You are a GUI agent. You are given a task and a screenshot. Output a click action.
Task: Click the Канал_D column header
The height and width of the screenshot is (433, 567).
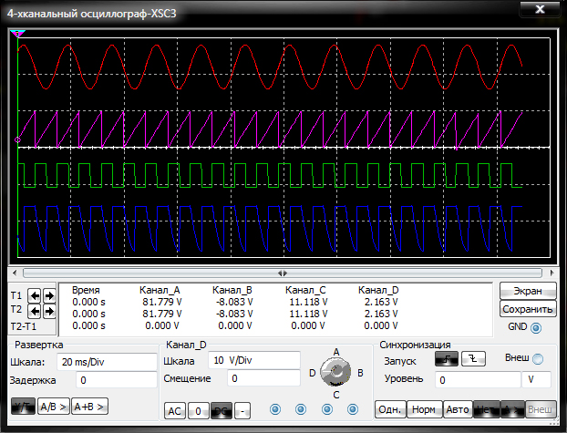378,290
